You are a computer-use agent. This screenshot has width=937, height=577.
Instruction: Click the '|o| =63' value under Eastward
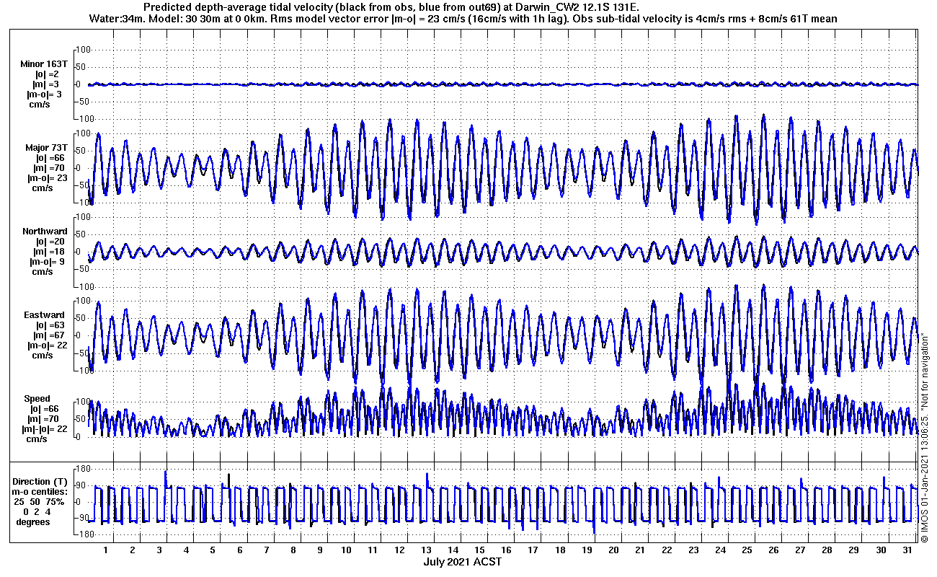pos(49,325)
